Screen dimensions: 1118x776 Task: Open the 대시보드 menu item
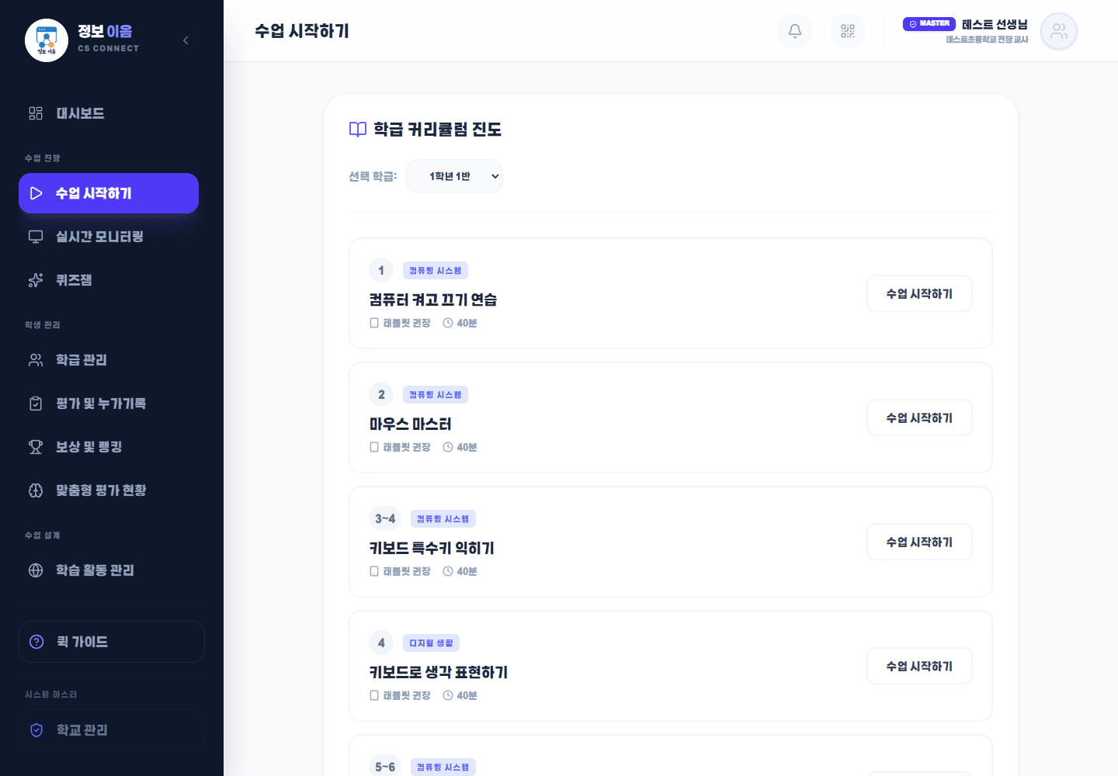[109, 113]
